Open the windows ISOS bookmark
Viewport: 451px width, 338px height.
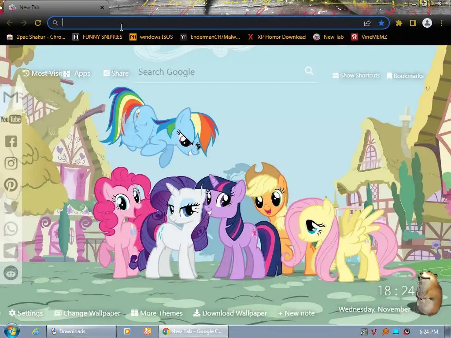152,37
